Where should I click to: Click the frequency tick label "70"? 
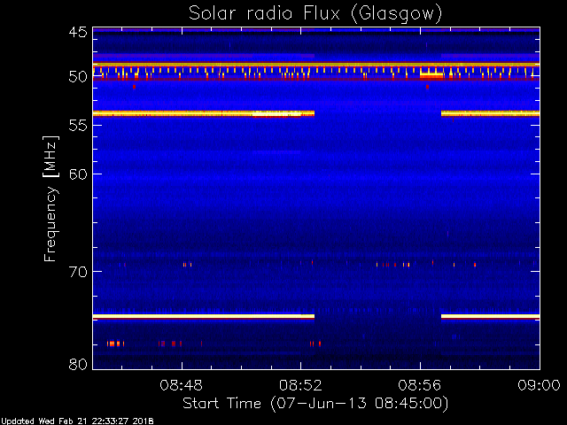78,272
